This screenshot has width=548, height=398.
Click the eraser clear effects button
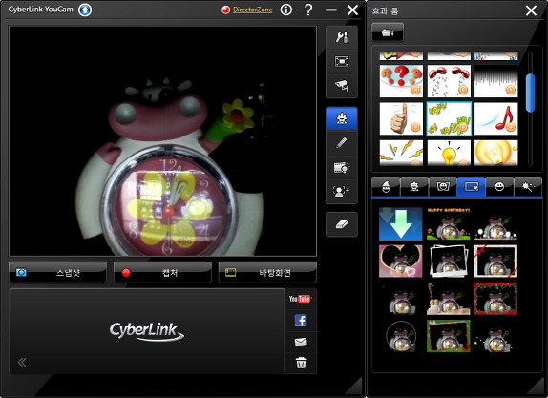tap(342, 224)
